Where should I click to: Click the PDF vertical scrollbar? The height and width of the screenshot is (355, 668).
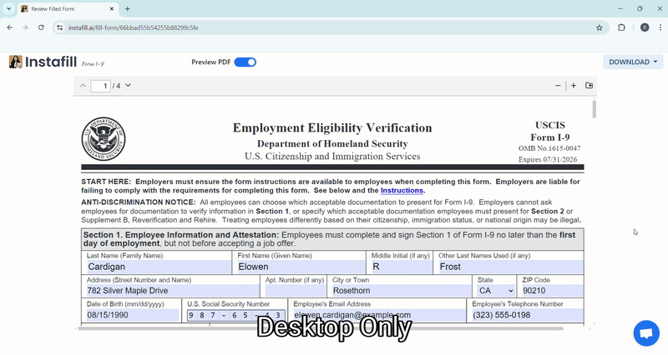point(594,109)
